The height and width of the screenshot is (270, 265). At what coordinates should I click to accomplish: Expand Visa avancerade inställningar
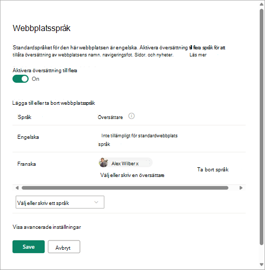click(47, 227)
